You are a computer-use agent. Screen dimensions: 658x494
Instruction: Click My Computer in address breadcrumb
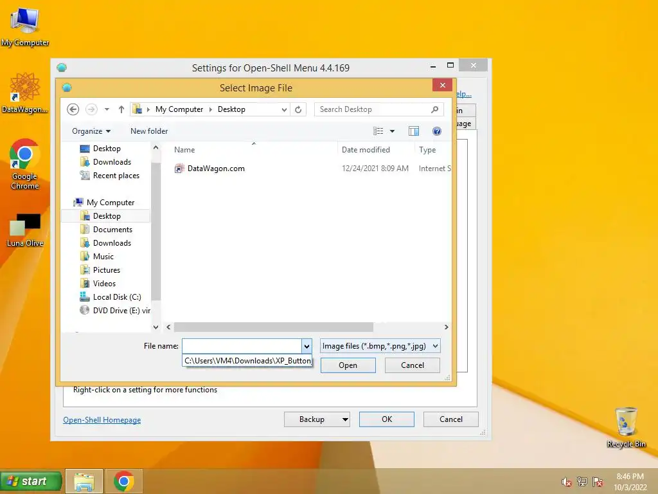179,109
